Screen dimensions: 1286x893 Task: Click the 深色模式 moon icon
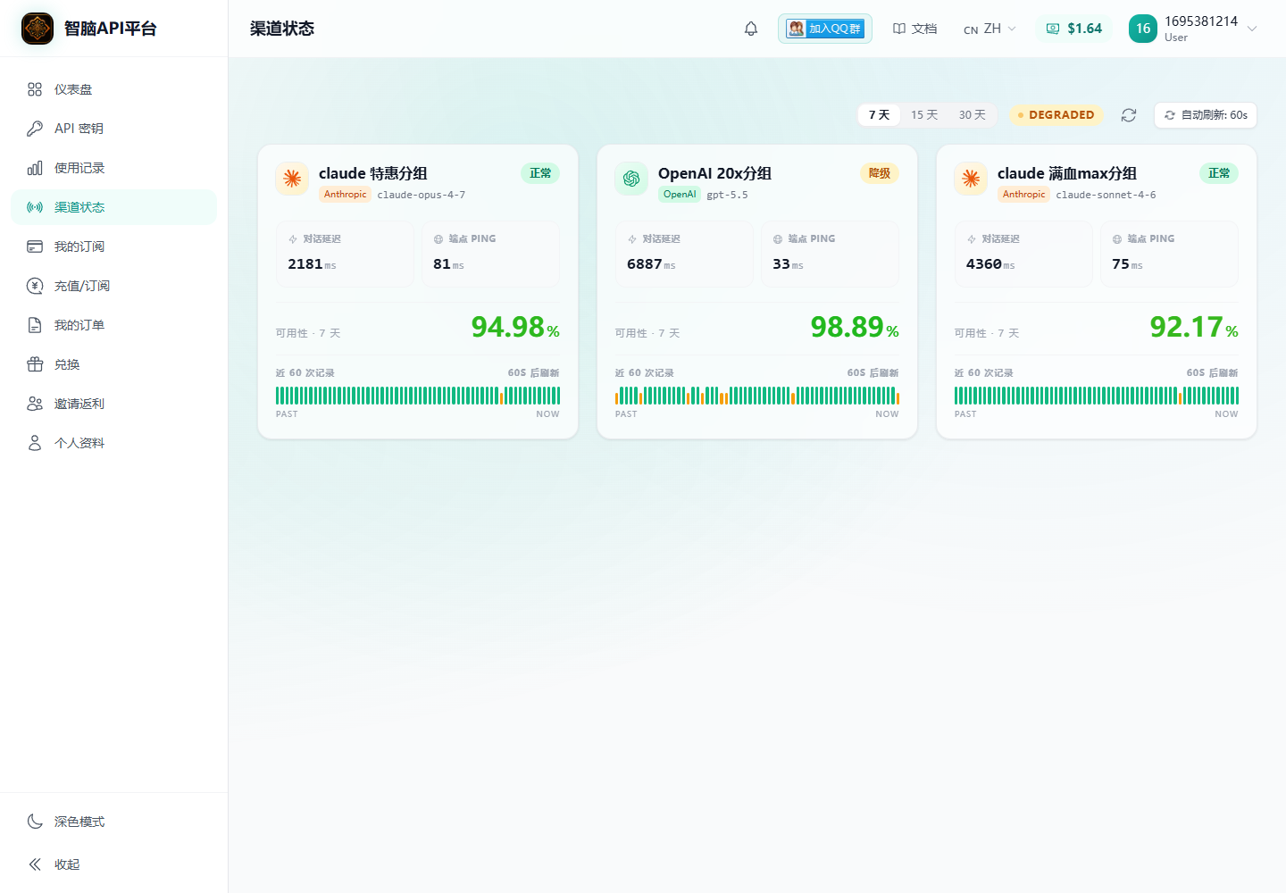pyautogui.click(x=35, y=822)
